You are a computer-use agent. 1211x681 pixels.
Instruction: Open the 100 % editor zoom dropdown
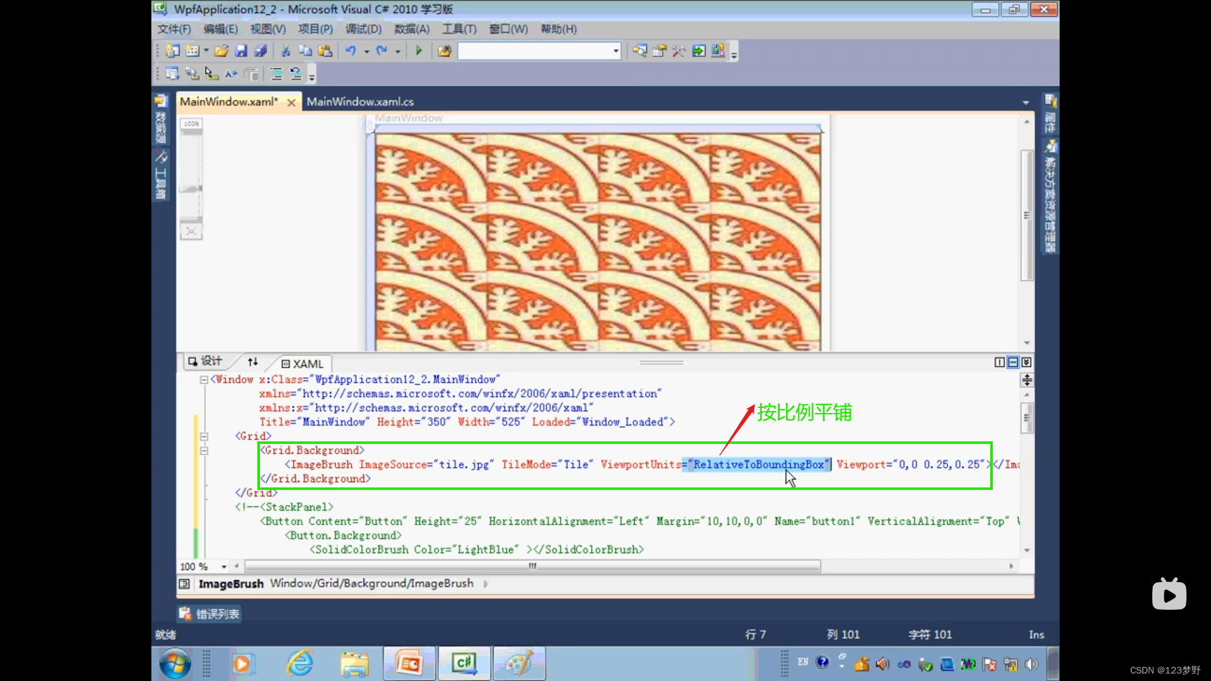[224, 566]
